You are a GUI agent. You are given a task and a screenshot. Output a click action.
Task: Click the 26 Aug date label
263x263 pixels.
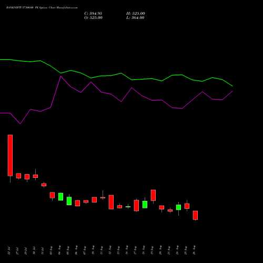(x=194, y=250)
